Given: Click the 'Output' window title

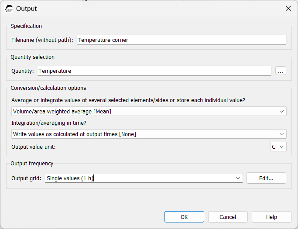Looking at the screenshot, I should pyautogui.click(x=26, y=9).
